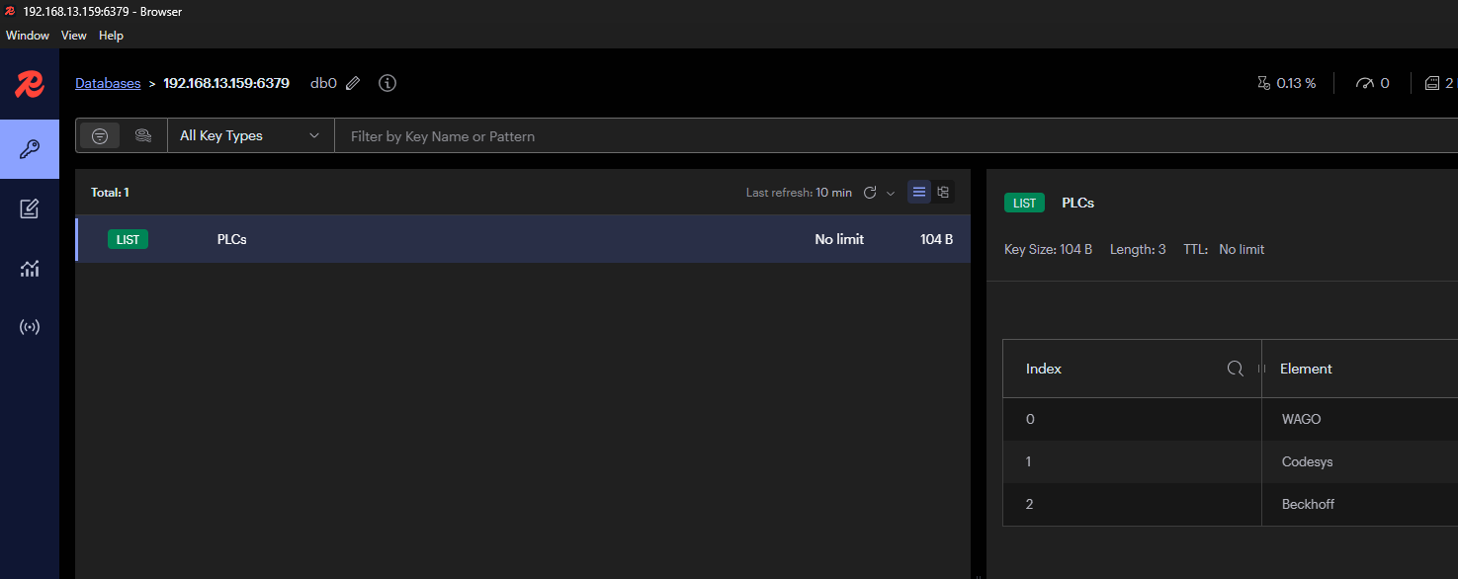Screen dimensions: 1458x579
Task: Switch to tree view of keys
Action: (x=943, y=192)
